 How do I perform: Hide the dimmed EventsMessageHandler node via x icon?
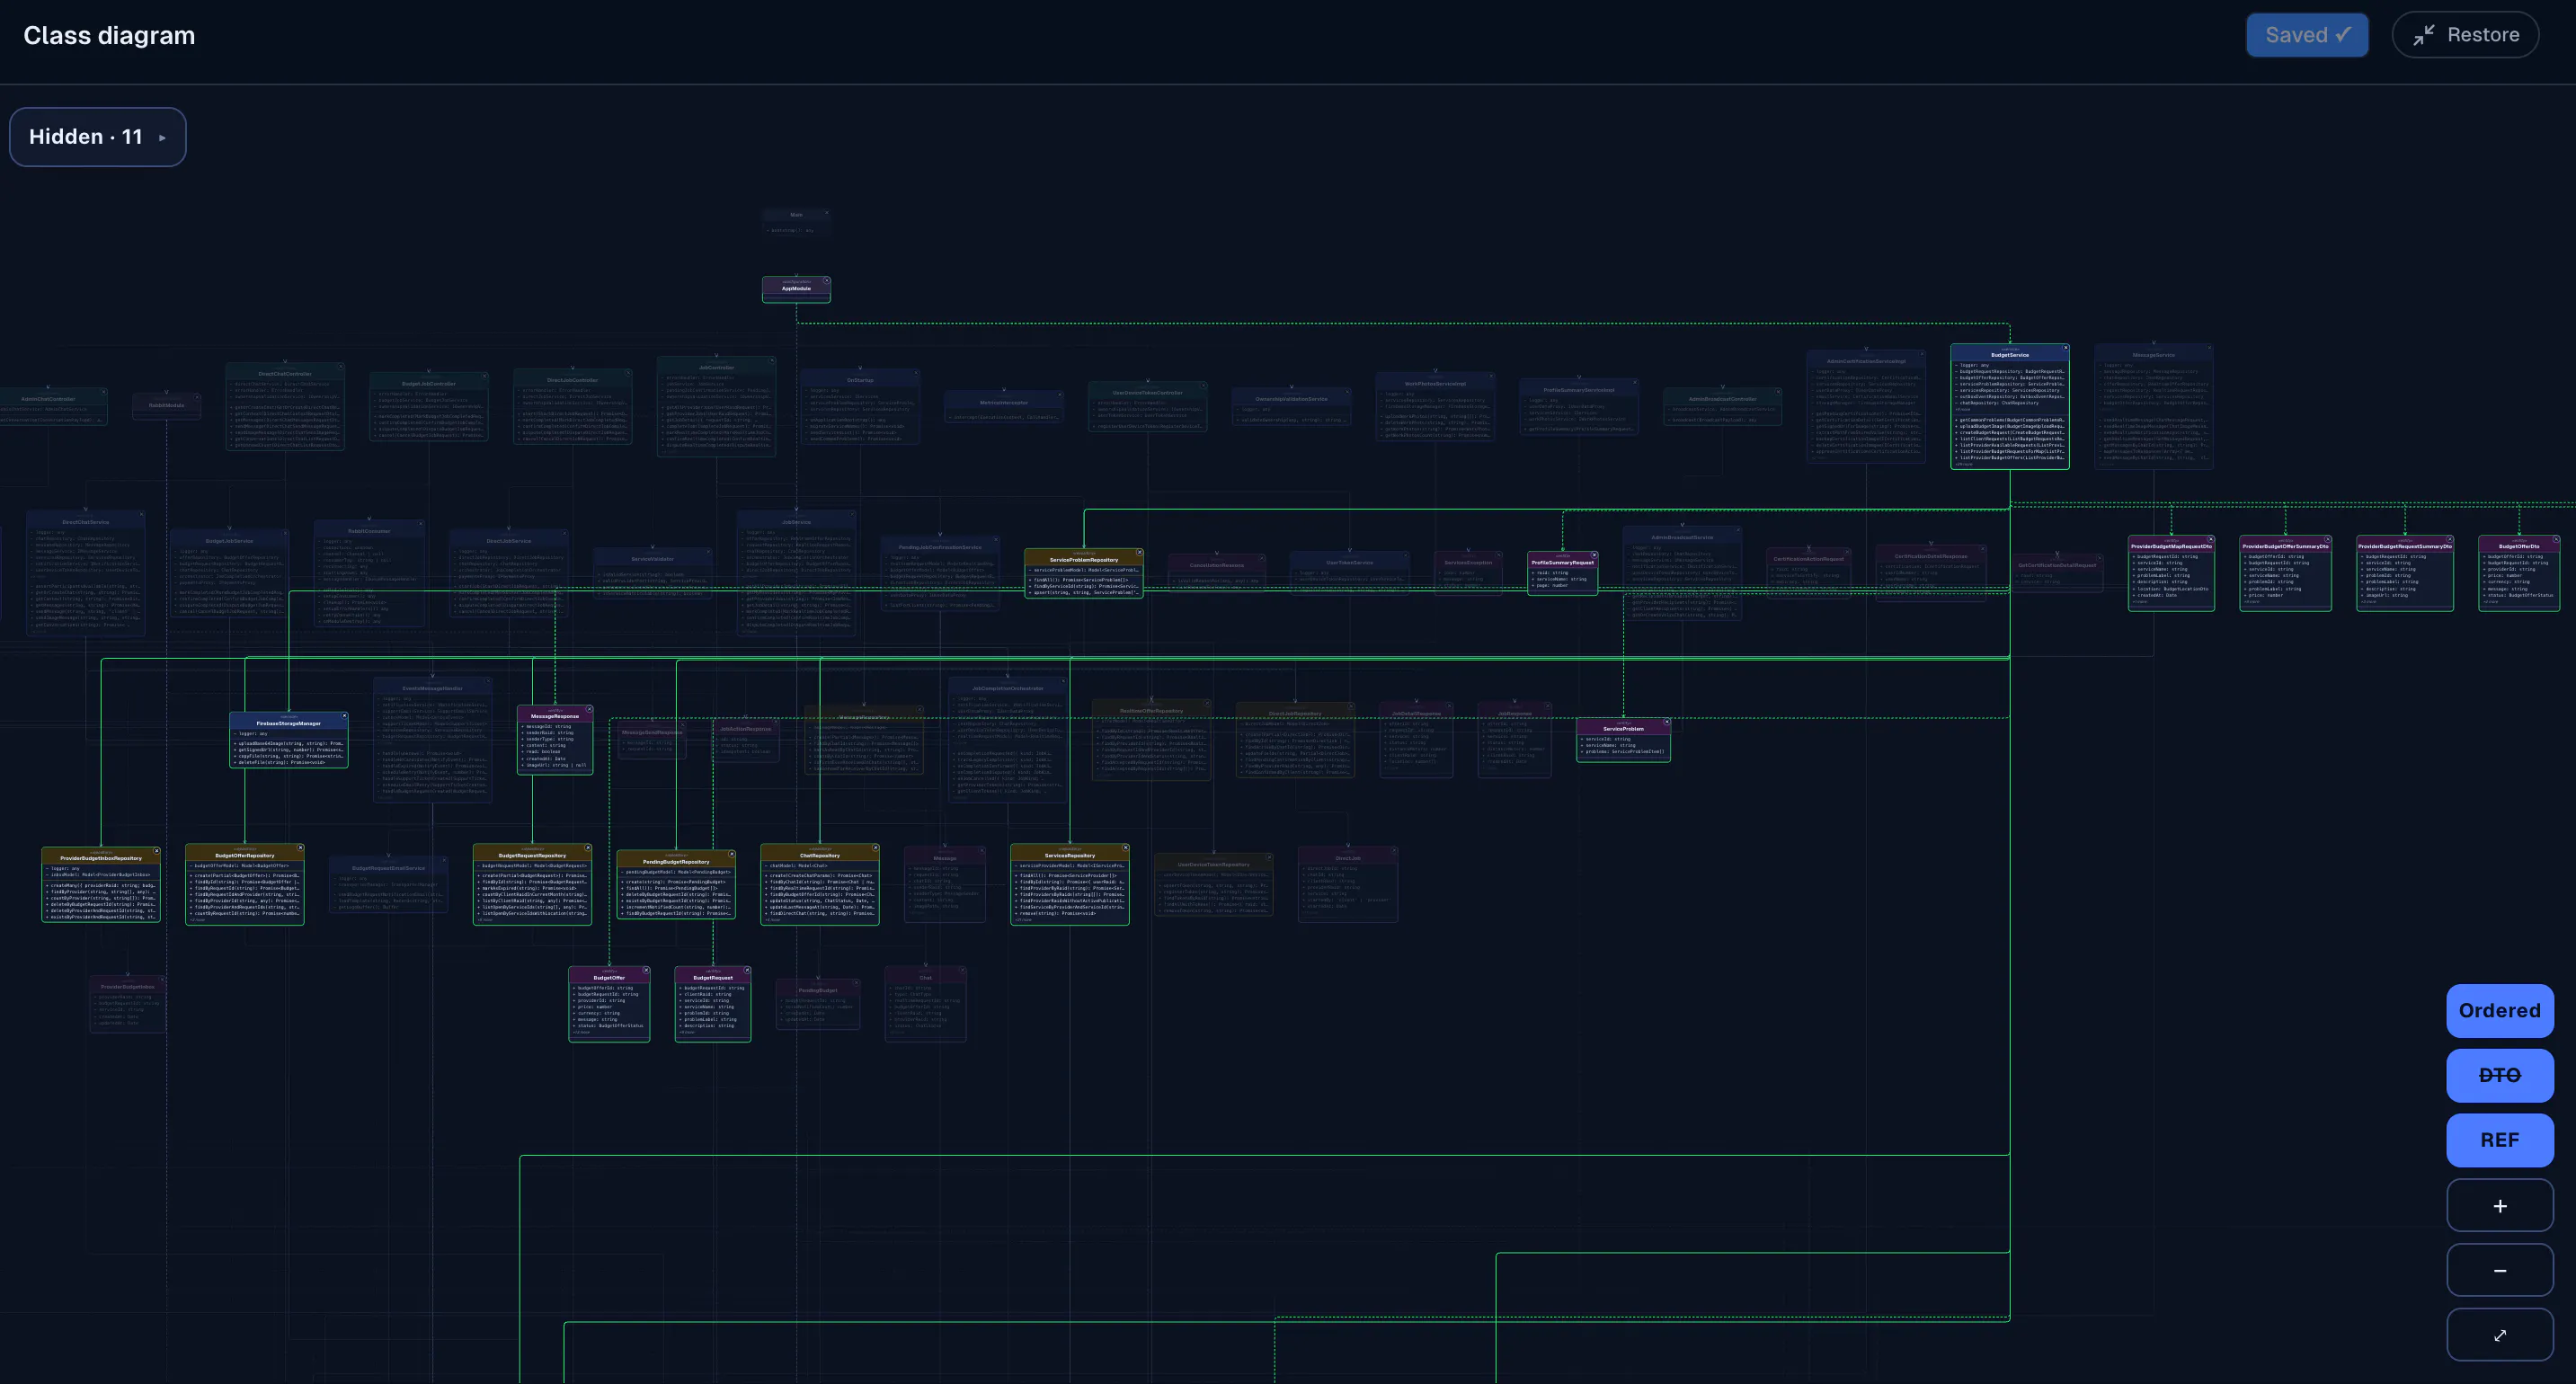[x=488, y=681]
